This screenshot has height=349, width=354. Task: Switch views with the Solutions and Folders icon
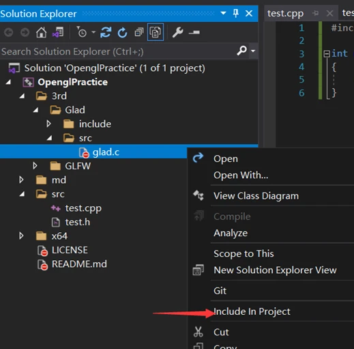pyautogui.click(x=58, y=32)
